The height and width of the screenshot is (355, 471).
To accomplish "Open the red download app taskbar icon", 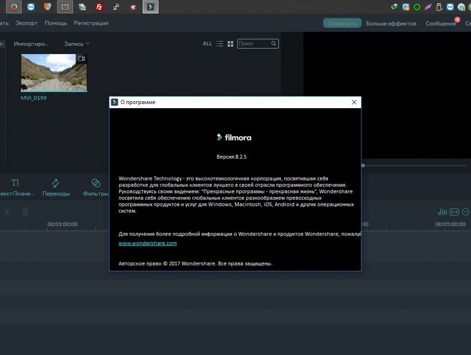I will point(133,7).
